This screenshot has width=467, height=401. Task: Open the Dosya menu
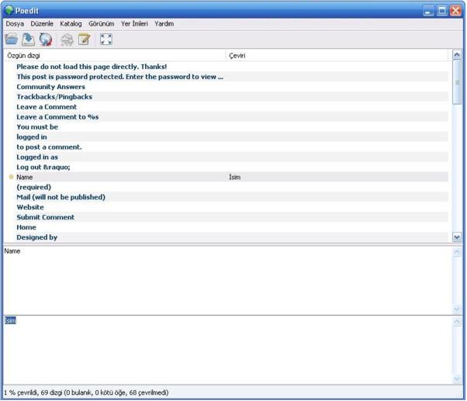[15, 24]
